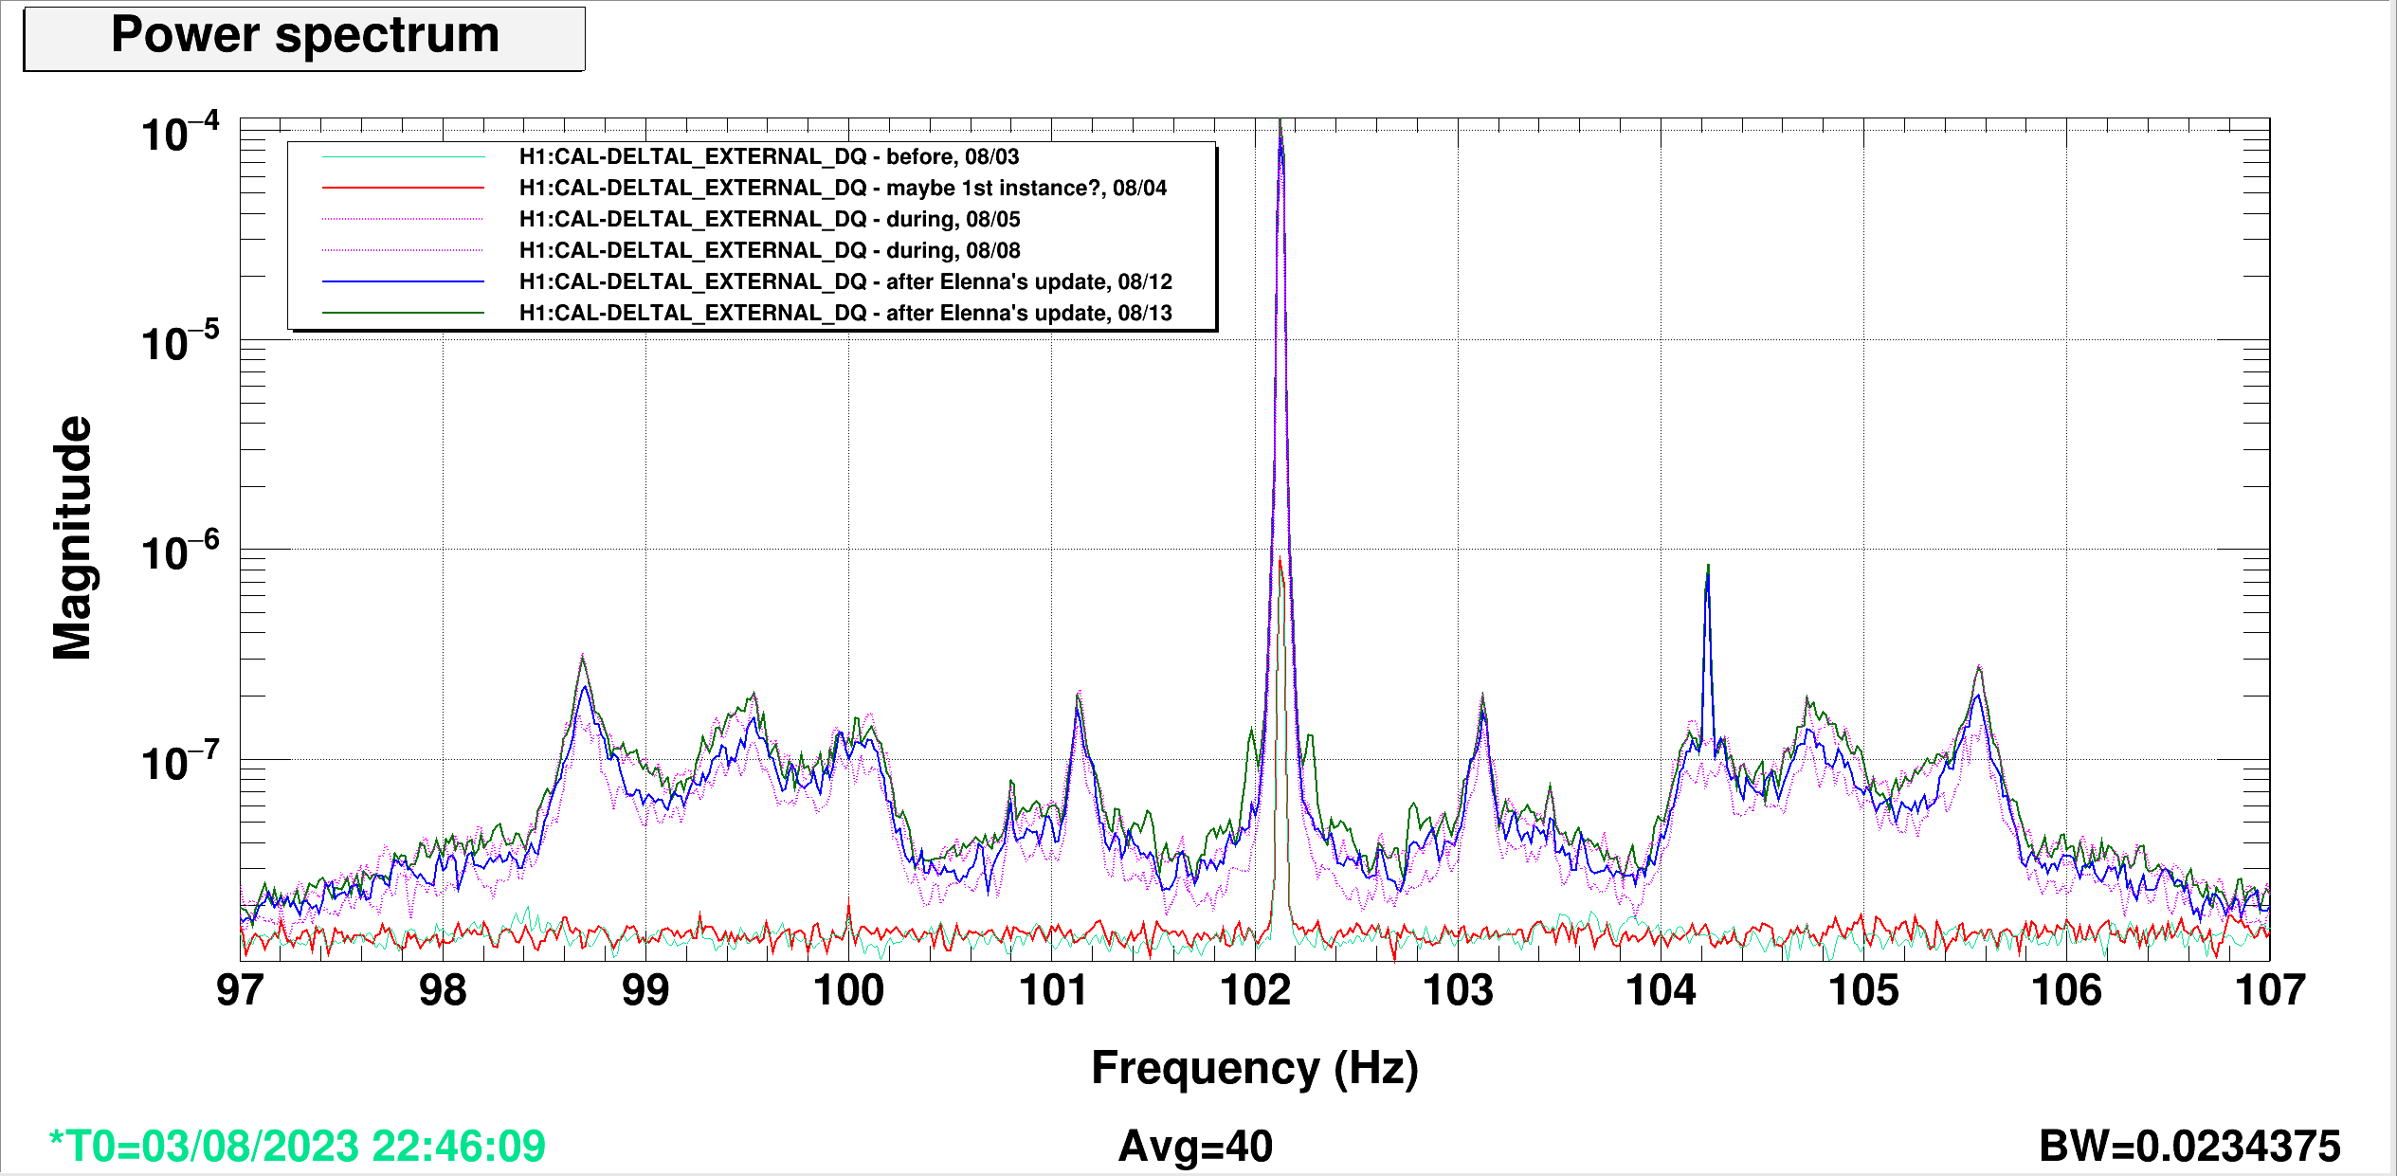This screenshot has height=1176, width=2397.
Task: Click the Magnitude axis title
Action: 72,537
